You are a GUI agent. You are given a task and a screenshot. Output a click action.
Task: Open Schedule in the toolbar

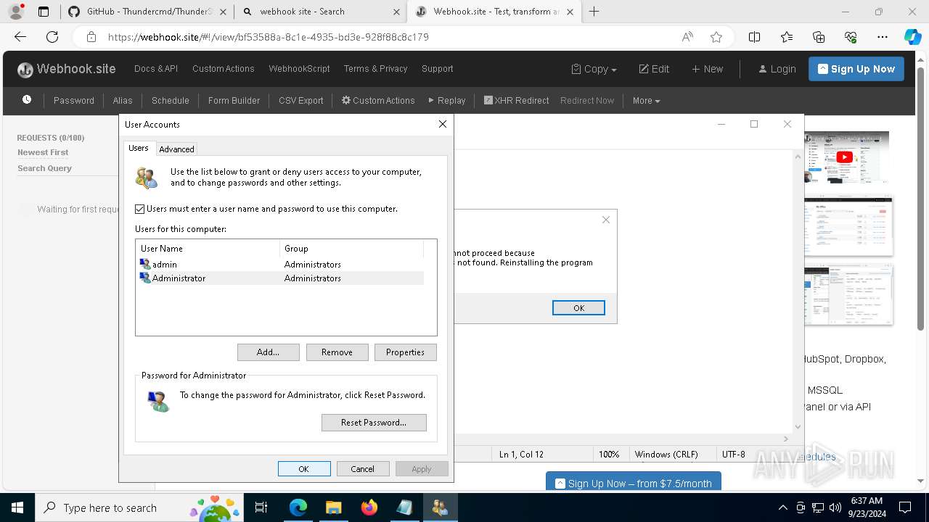click(171, 100)
